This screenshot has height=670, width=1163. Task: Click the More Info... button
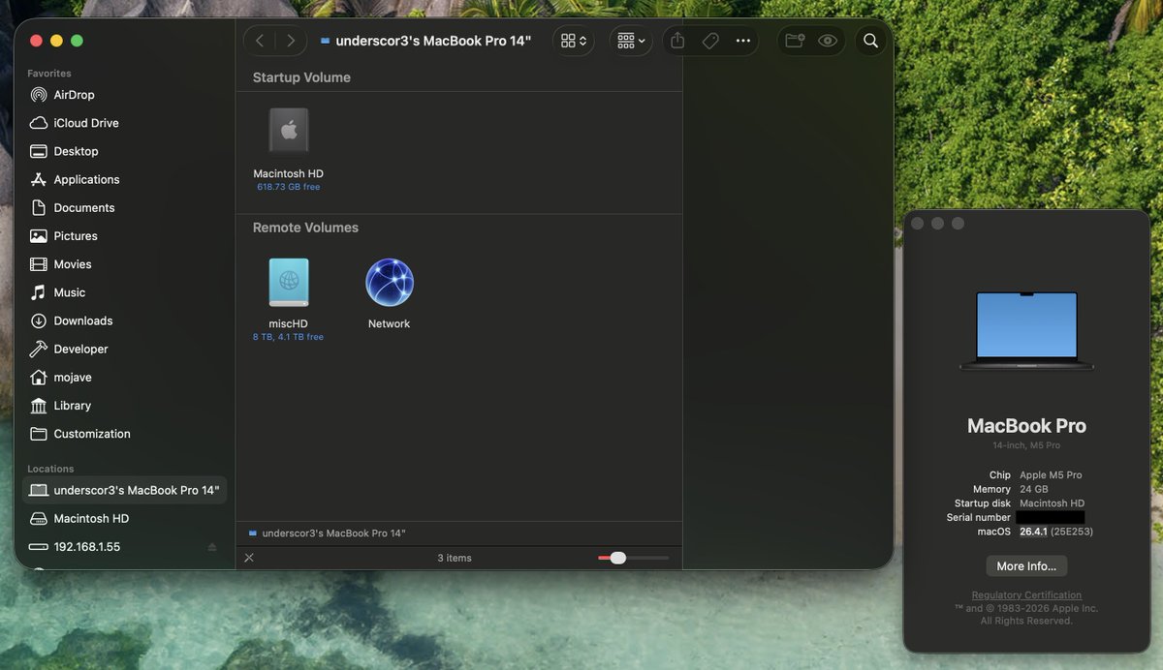click(1027, 566)
